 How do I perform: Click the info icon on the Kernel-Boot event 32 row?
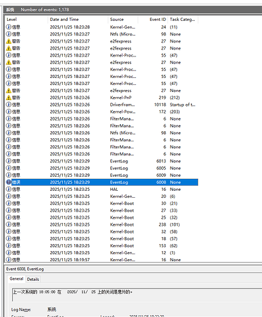click(x=8, y=231)
